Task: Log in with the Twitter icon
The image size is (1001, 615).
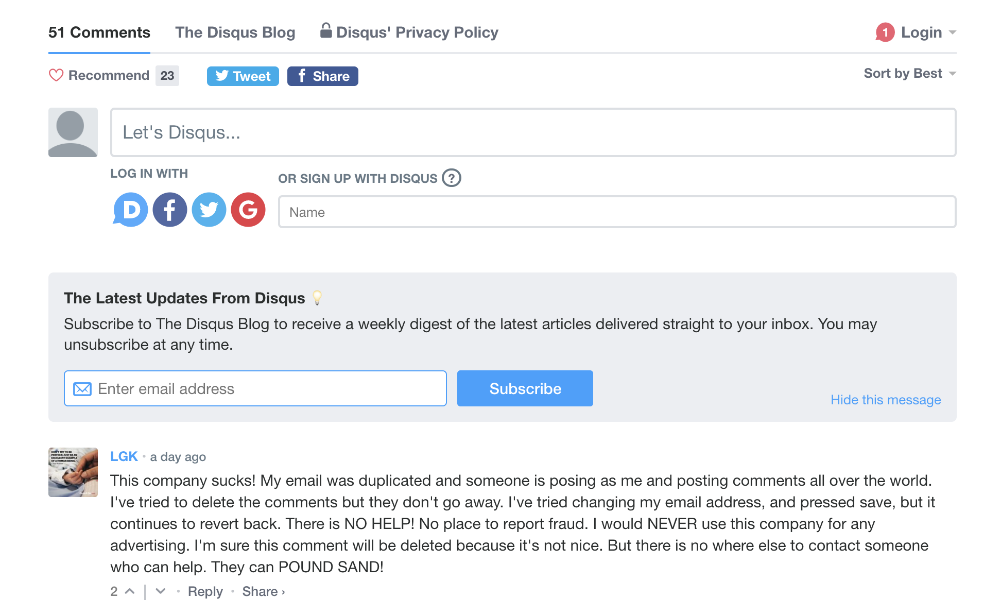Action: [x=209, y=210]
